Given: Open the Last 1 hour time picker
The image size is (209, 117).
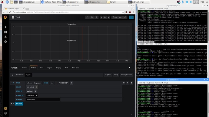Looking at the screenshot, I should 117,17.
